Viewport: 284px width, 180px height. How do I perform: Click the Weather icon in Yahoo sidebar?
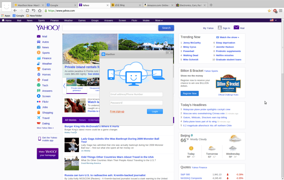tap(39, 64)
